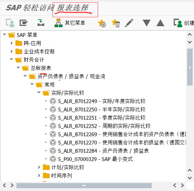Click the 创建 role icon
The width and height of the screenshot is (194, 191).
pos(178,23)
